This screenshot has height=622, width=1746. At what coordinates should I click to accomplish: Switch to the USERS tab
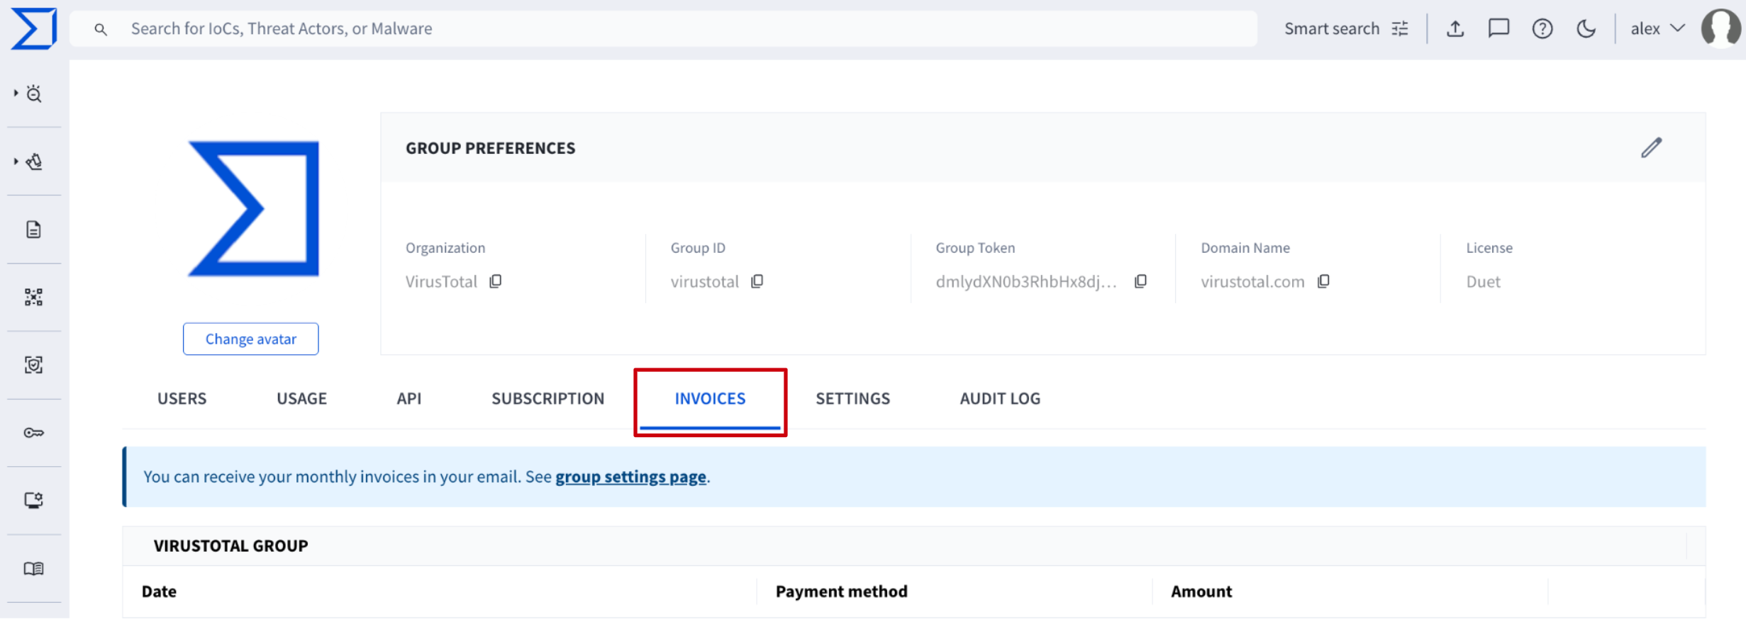click(x=182, y=398)
